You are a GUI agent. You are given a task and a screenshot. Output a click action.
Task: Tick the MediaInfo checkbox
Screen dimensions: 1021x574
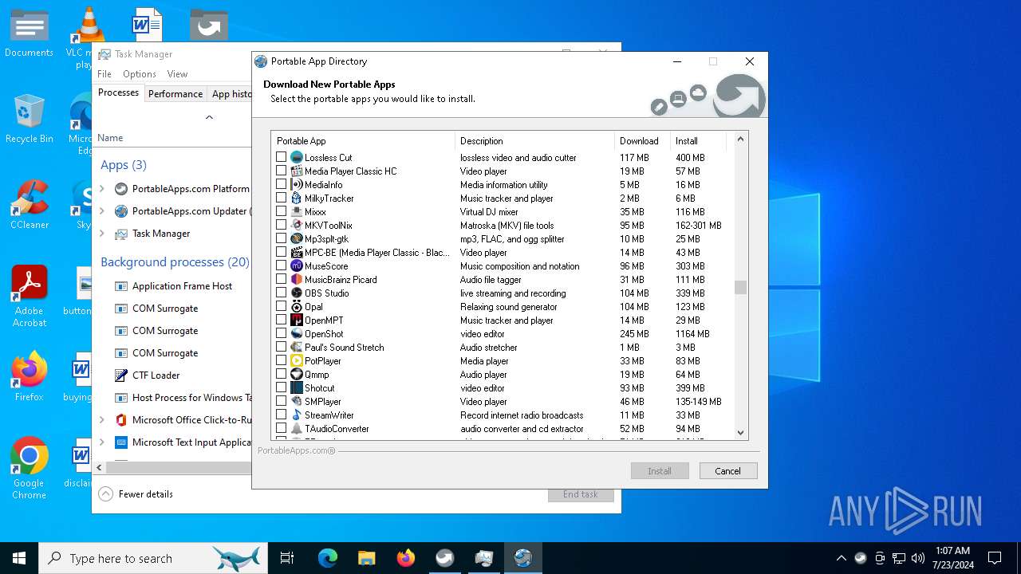point(281,184)
